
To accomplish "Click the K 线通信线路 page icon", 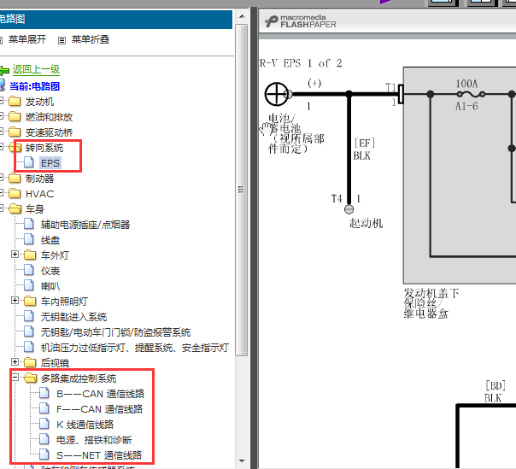I will point(44,424).
